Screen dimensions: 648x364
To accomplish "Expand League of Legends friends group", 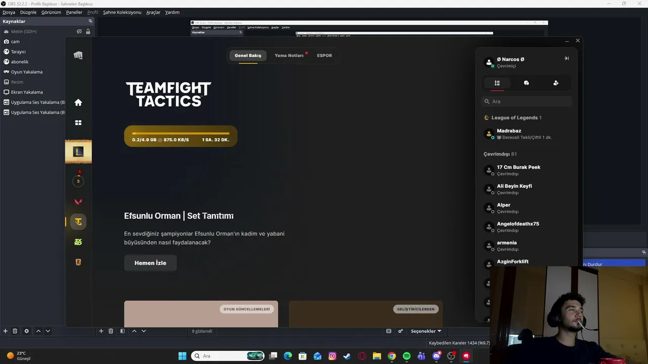I will point(512,118).
